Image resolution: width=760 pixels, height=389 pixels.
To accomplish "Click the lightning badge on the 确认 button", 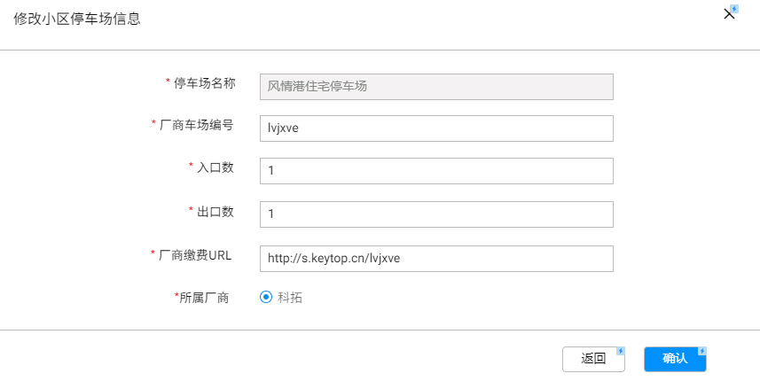I will [x=701, y=350].
